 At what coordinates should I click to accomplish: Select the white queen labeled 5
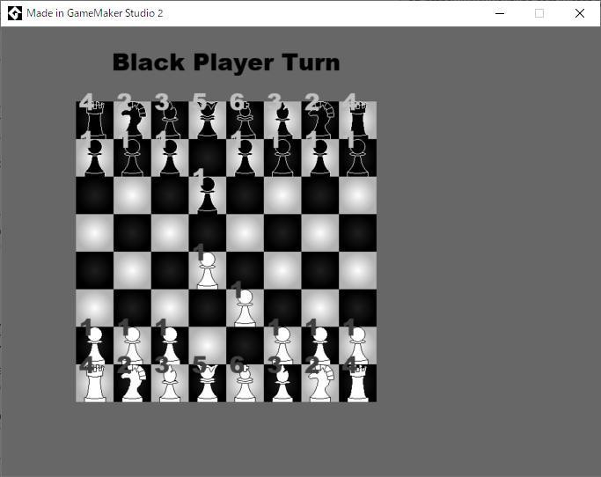point(208,383)
